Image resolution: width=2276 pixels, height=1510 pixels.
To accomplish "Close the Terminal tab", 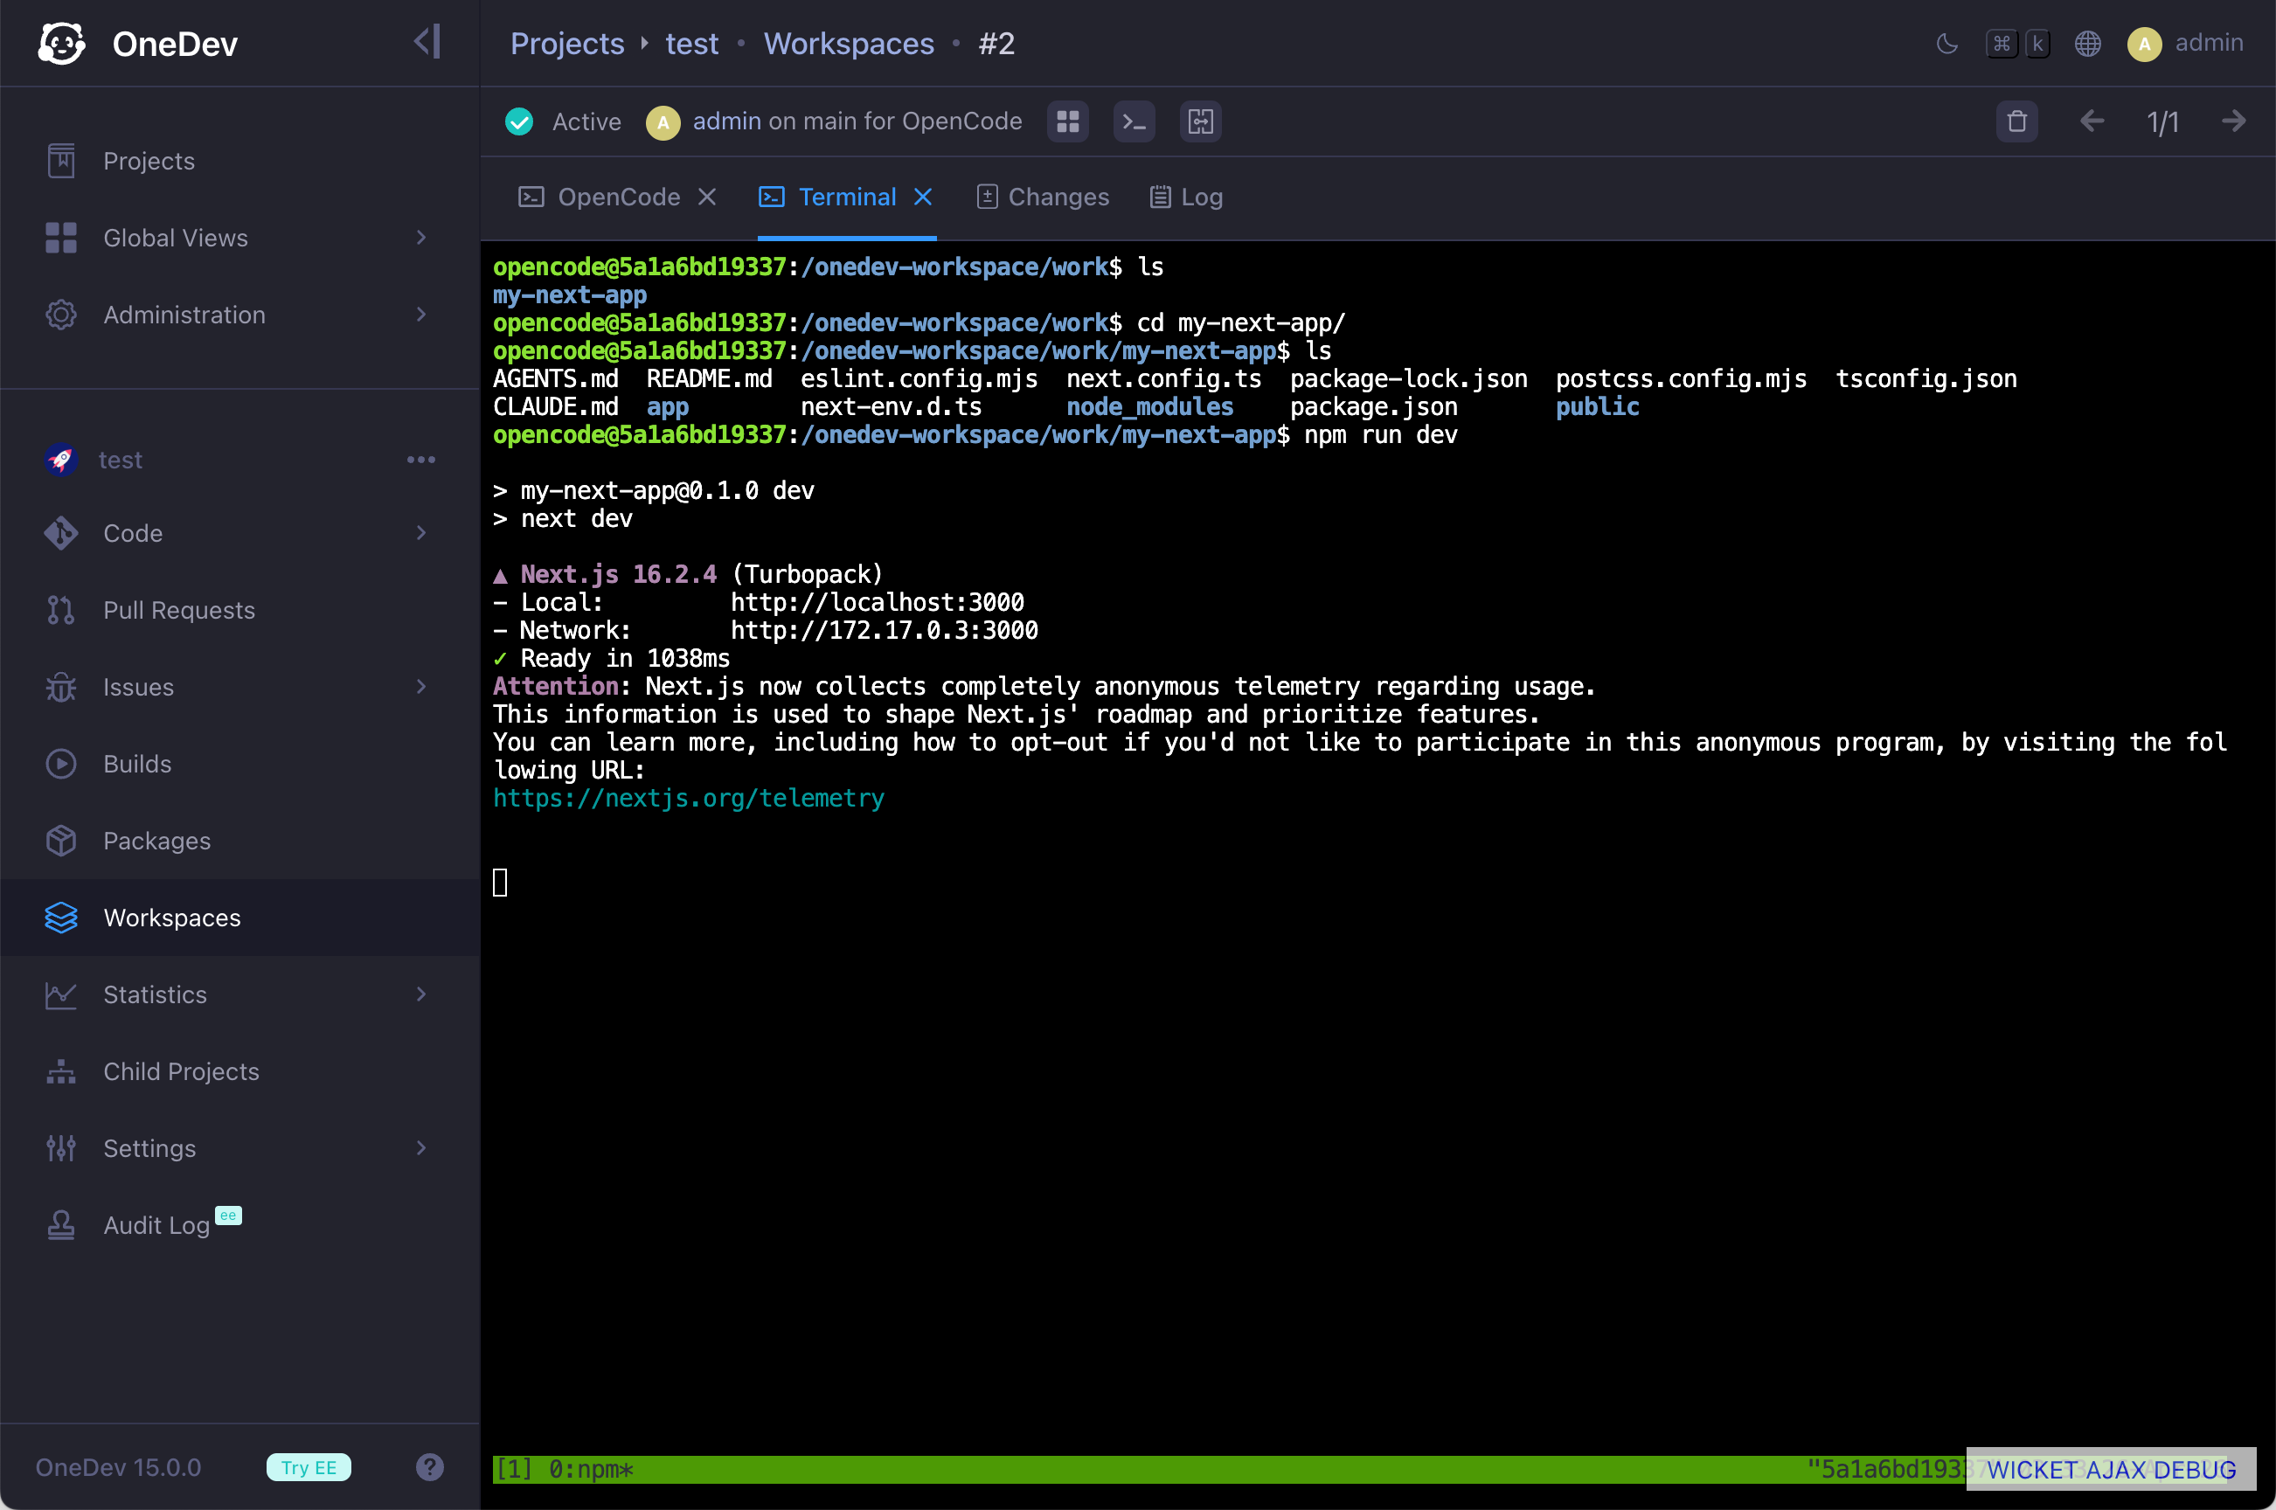I will 923,197.
